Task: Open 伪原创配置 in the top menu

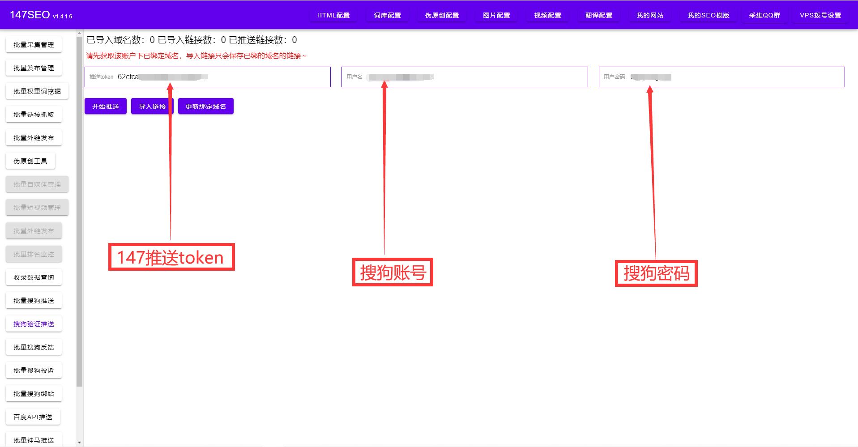Action: pos(442,15)
